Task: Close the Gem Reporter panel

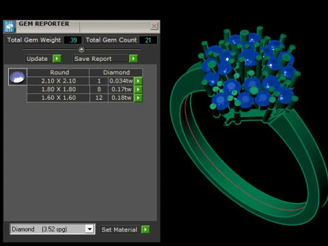Action: point(154,26)
